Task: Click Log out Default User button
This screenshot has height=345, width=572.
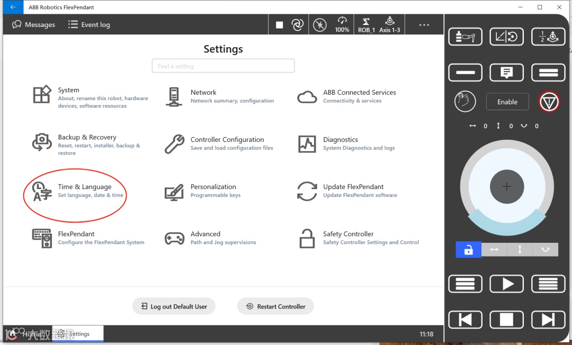Action: [174, 306]
